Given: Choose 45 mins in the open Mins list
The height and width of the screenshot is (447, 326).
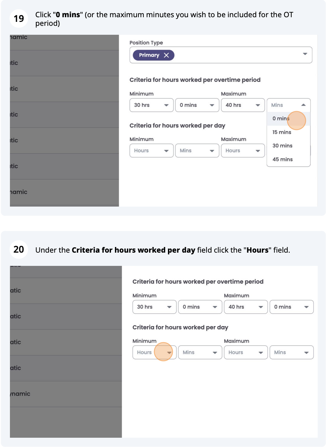Looking at the screenshot, I should tap(282, 159).
